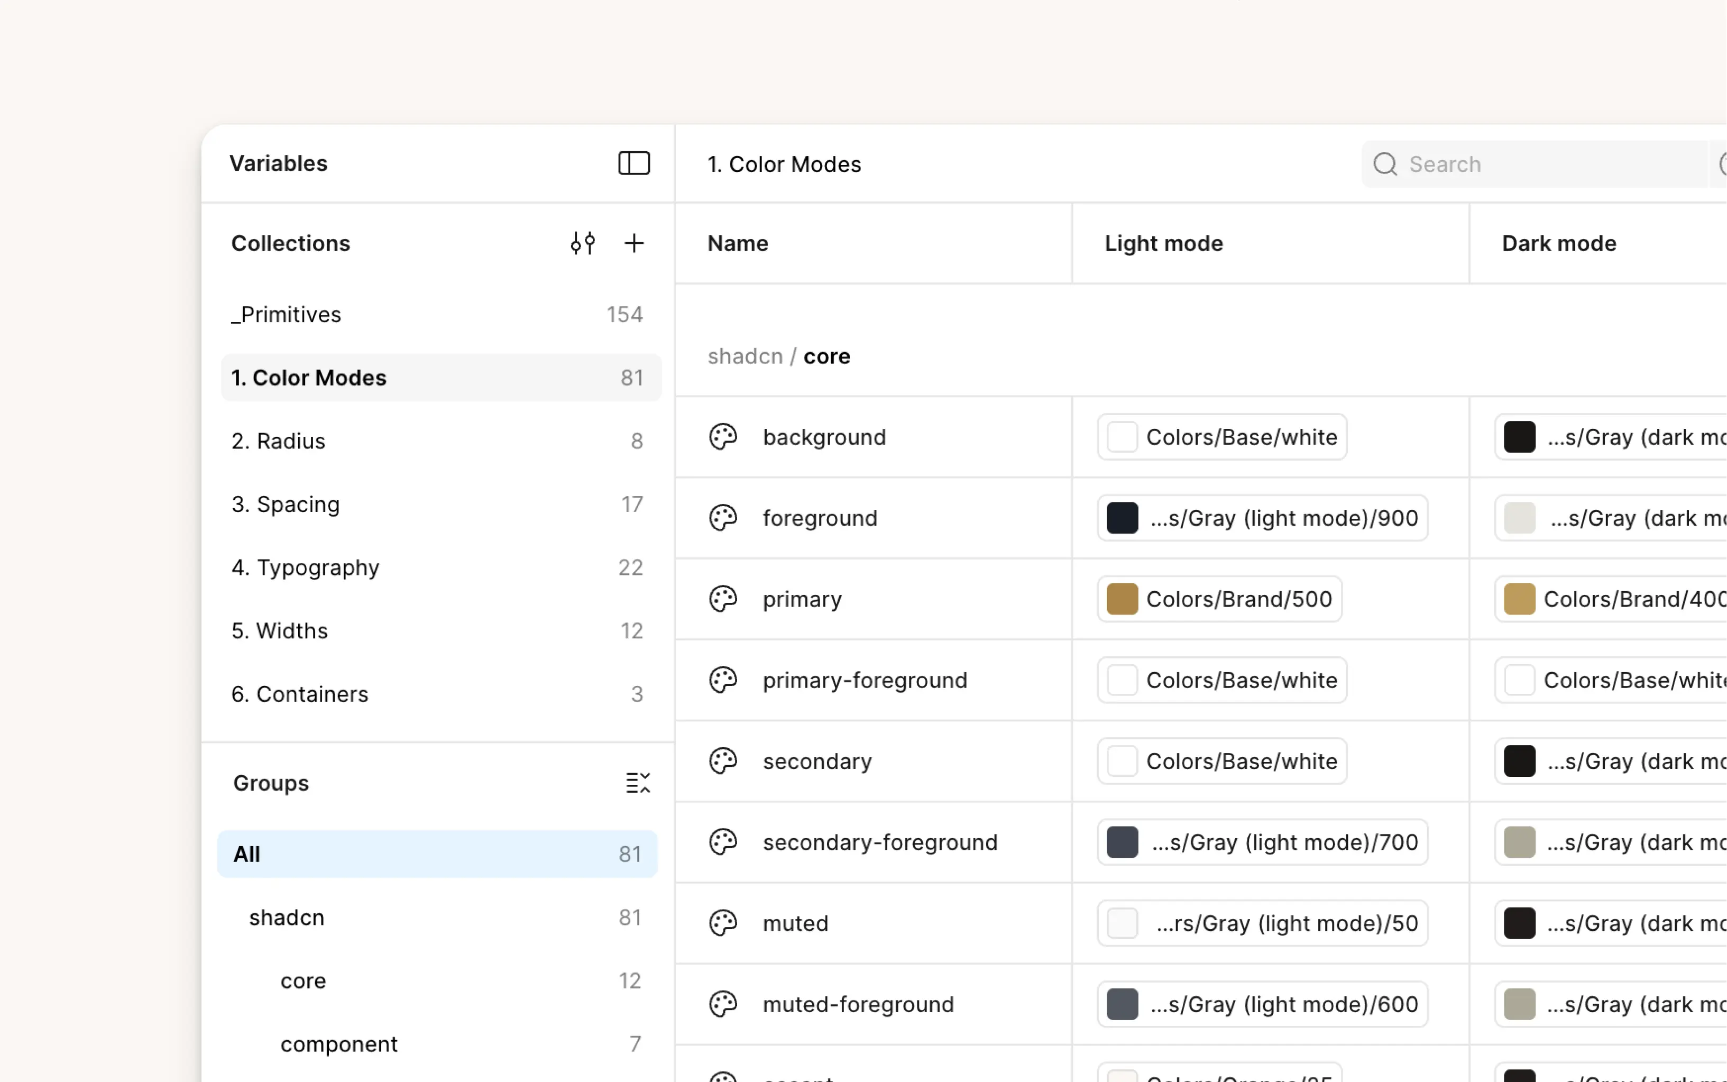This screenshot has height=1082, width=1727.
Task: Click the color palette icon for secondary
Action: tap(722, 760)
